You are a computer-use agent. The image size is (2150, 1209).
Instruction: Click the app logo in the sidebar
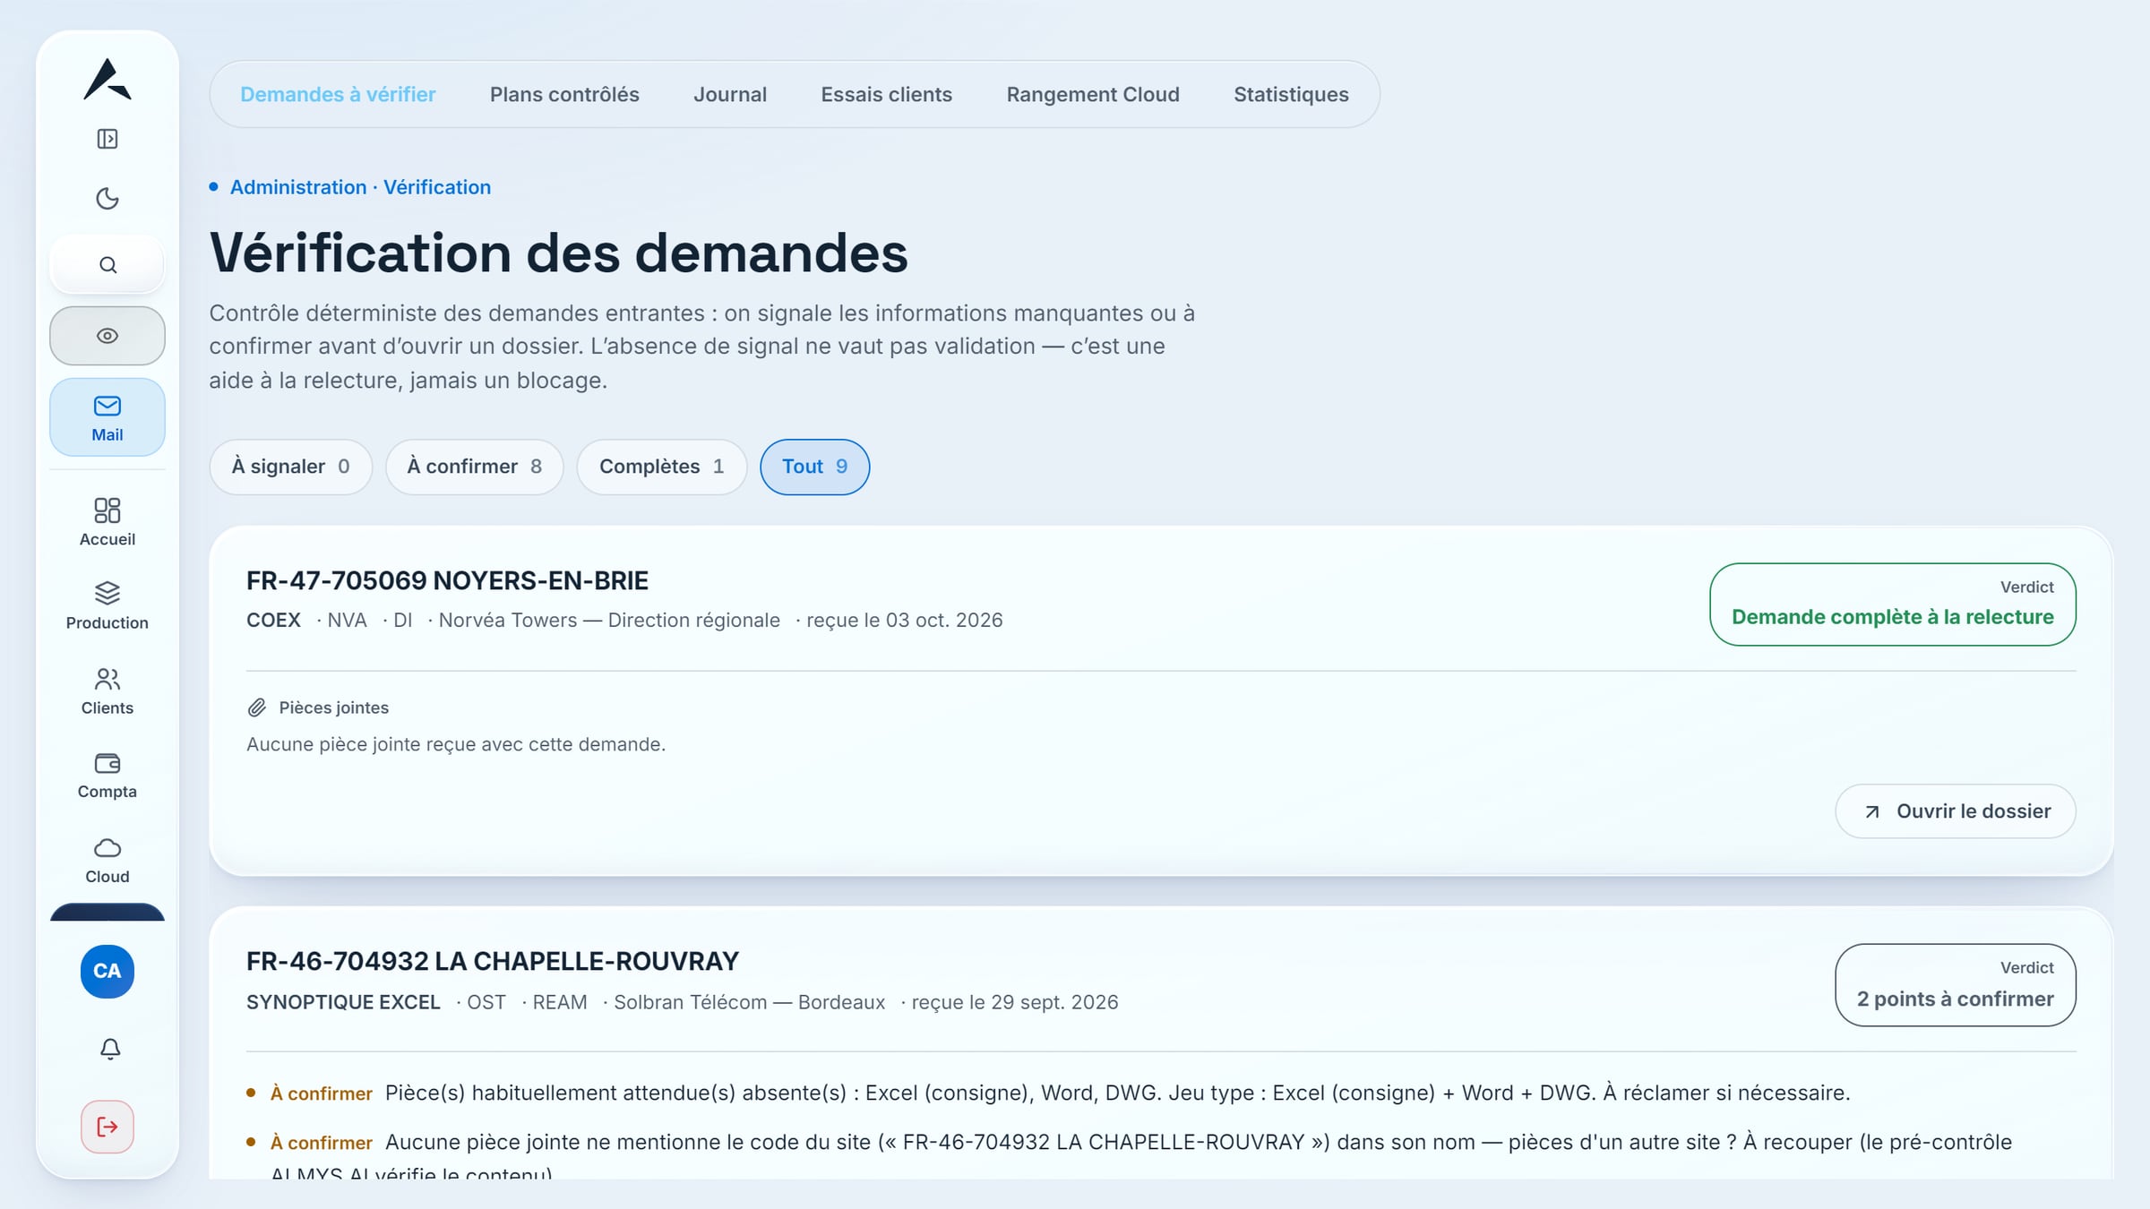(x=107, y=79)
